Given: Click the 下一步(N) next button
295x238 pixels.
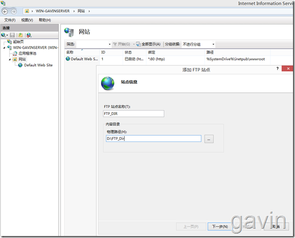Looking at the screenshot, I should pyautogui.click(x=220, y=227).
